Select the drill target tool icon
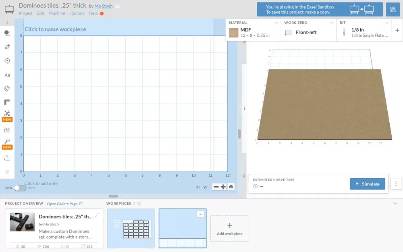 click(x=7, y=61)
